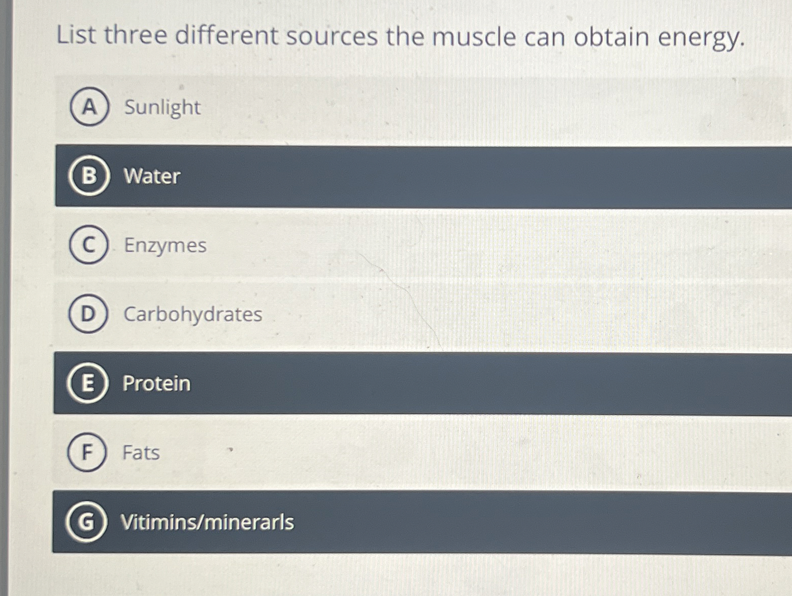Click the dark highlighted Vitimins/minerarls row
Image resolution: width=792 pixels, height=596 pixels.
(353, 522)
